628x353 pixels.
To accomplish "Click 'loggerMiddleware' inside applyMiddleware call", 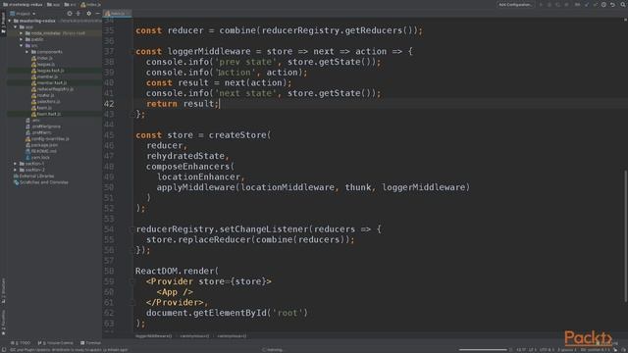I will click(x=423, y=187).
